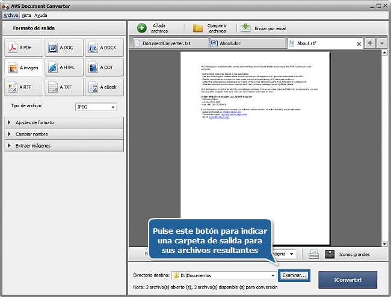Click the Enviar por email envelope icon

tap(245, 28)
